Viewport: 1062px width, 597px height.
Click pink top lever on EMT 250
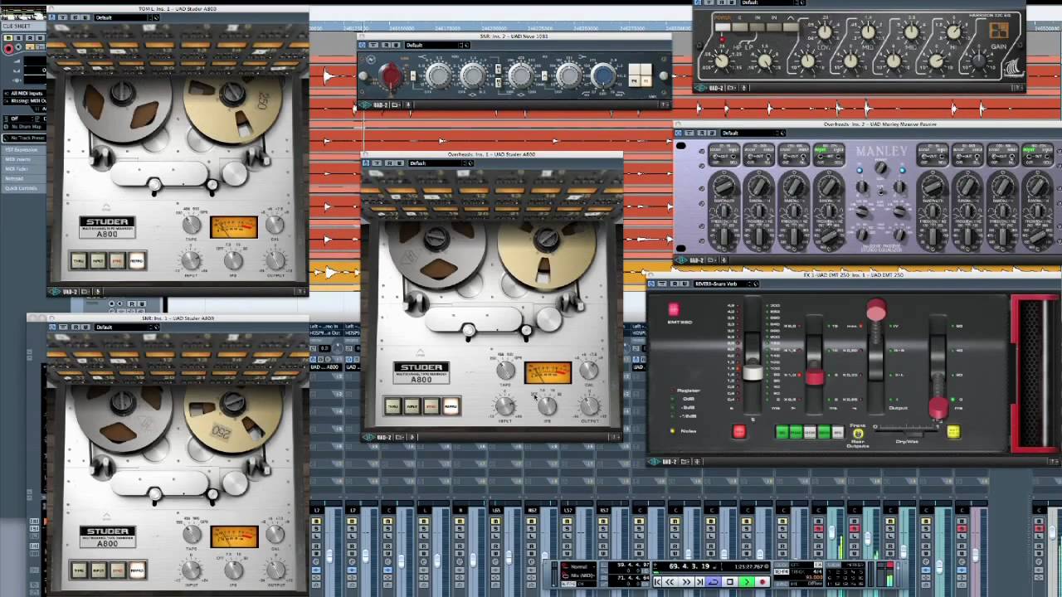click(876, 309)
